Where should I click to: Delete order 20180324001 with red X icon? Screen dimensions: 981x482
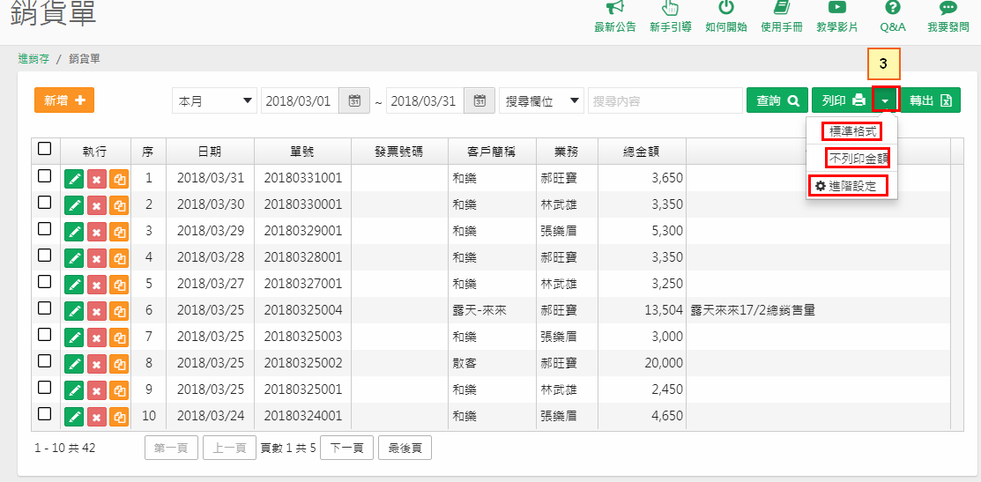click(x=96, y=417)
